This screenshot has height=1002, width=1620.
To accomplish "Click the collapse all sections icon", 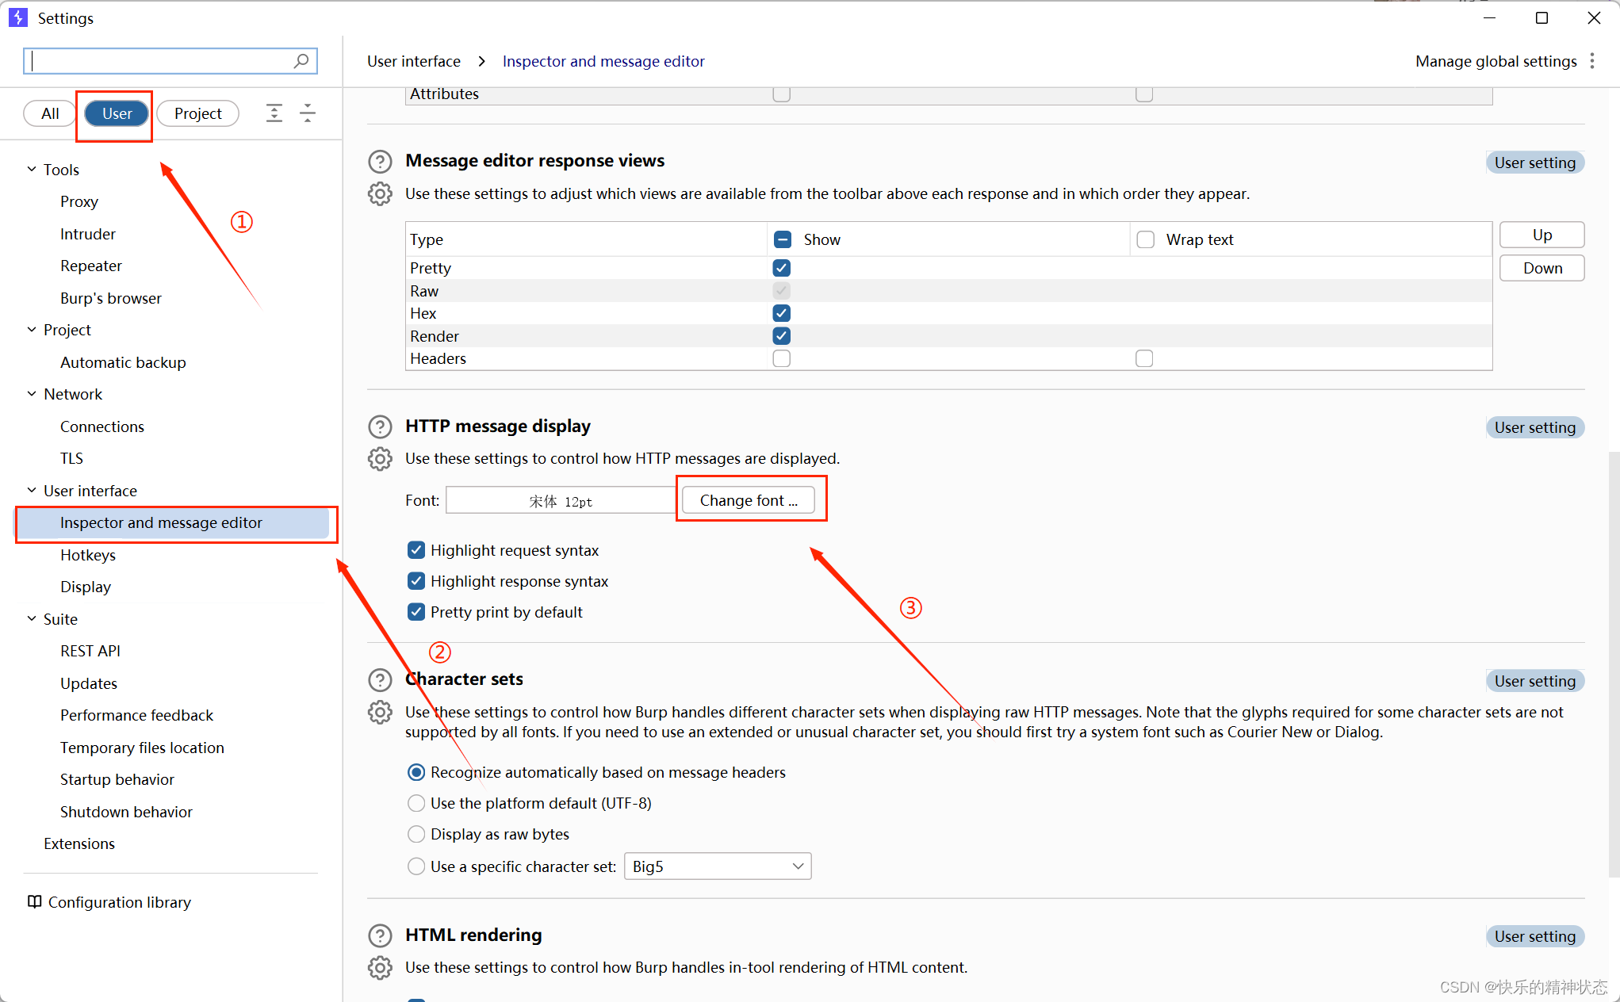I will (x=308, y=113).
